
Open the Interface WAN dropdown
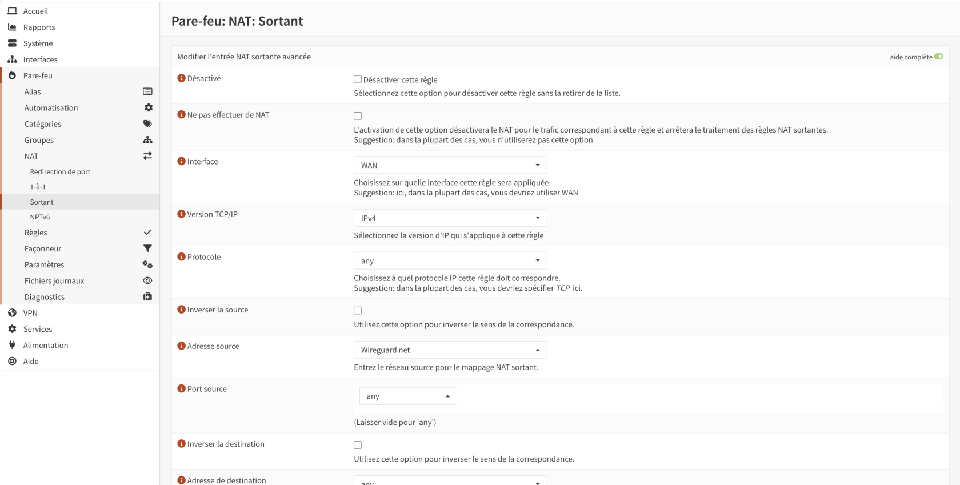click(x=450, y=165)
